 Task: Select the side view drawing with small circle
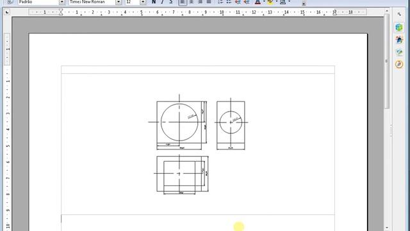pyautogui.click(x=231, y=124)
